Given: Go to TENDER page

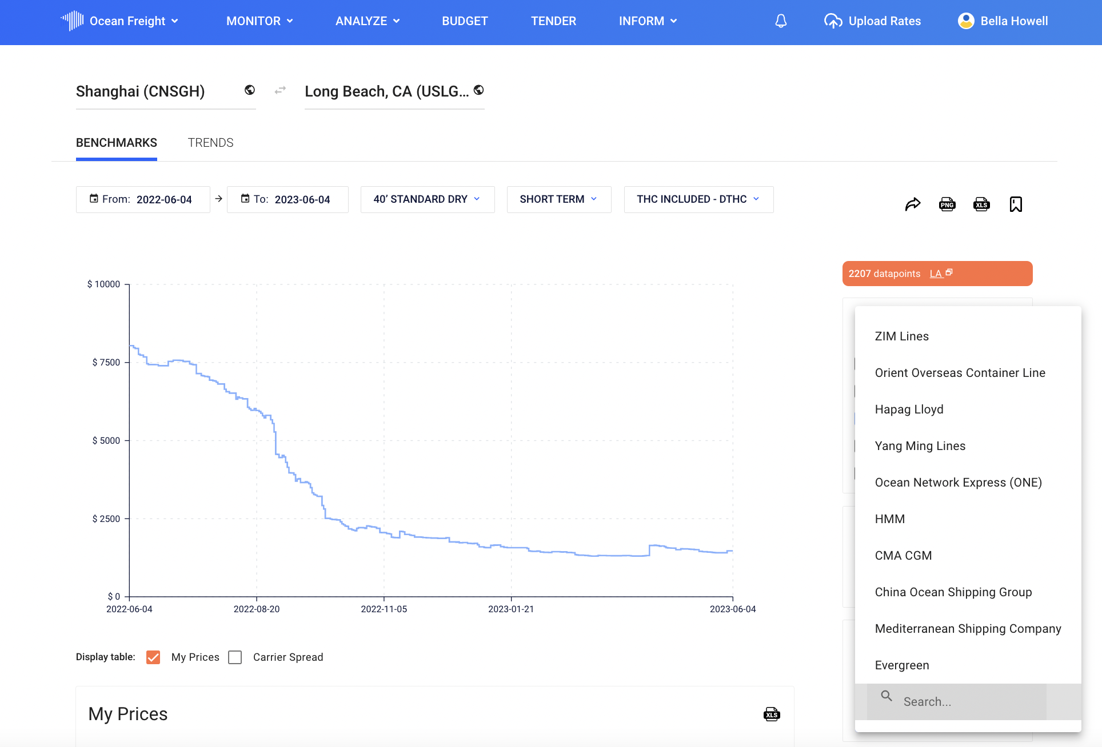Looking at the screenshot, I should coord(553,21).
